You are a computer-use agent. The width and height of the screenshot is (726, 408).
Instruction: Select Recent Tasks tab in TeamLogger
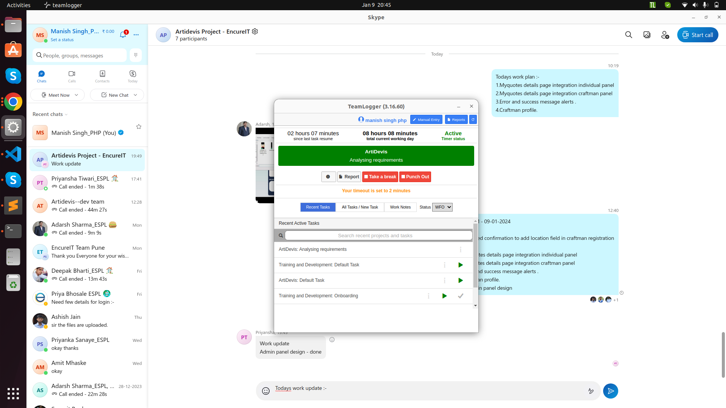point(318,207)
